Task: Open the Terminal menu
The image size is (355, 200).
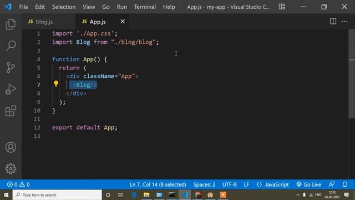Action: pos(145,7)
